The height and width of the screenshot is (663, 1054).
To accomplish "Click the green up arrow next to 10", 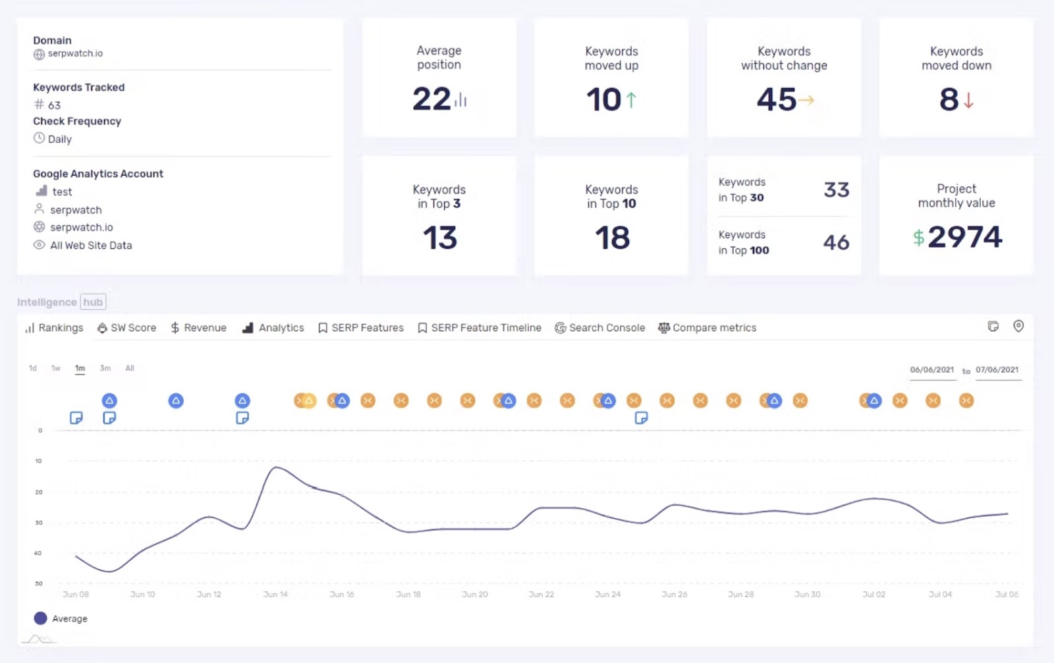I will coord(631,100).
